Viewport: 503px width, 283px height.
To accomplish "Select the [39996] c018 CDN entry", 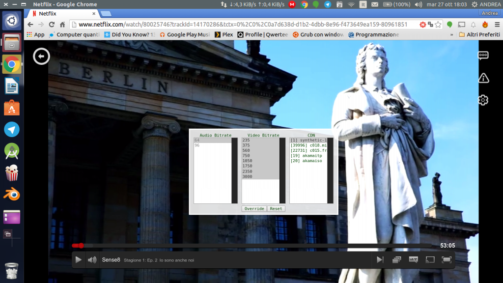I will pos(308,145).
